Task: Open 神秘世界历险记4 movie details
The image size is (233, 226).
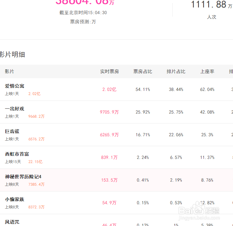Action: [x=23, y=177]
